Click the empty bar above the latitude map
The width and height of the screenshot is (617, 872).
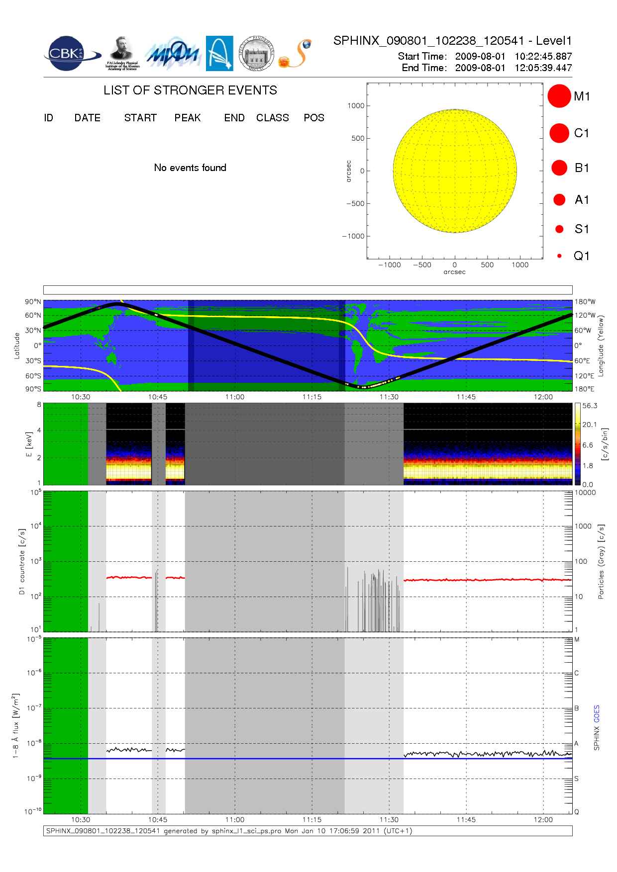[x=308, y=290]
